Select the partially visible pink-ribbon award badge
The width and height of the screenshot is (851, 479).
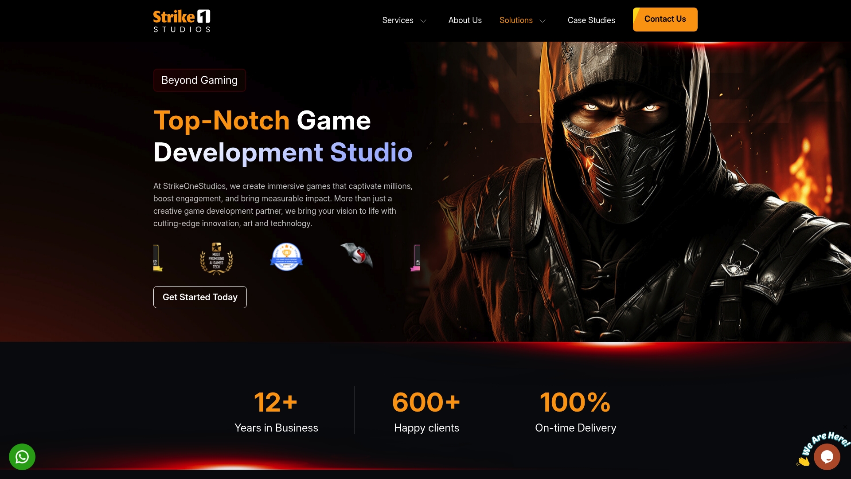click(x=416, y=258)
